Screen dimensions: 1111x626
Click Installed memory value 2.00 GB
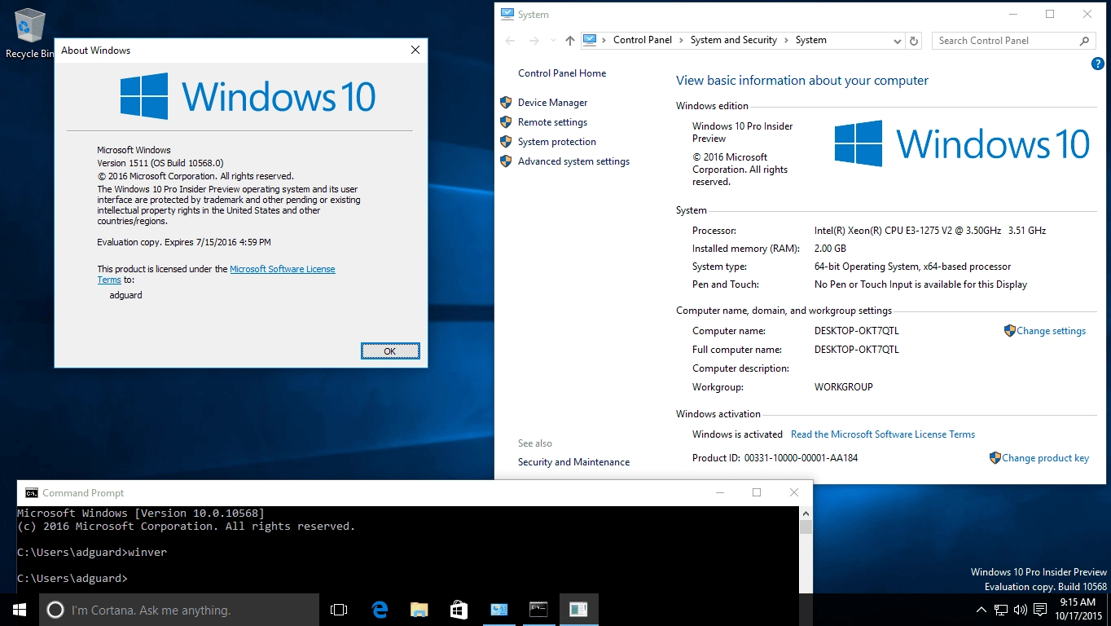coord(830,249)
